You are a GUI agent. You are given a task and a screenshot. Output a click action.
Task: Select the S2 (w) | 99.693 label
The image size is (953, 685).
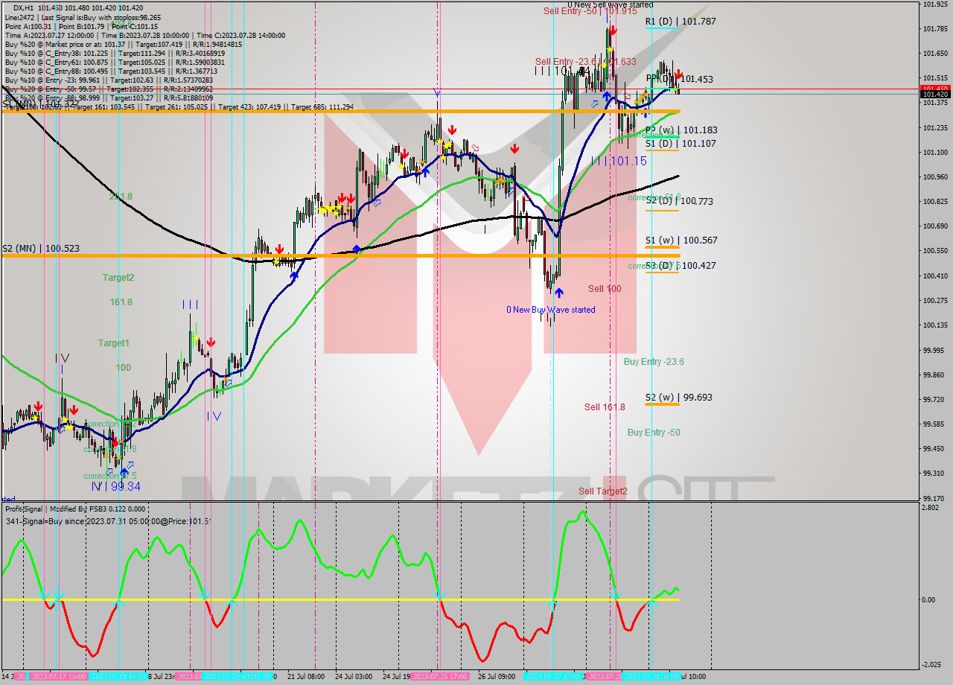click(x=678, y=398)
